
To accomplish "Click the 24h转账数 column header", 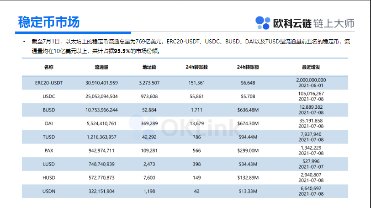I will click(x=196, y=67).
